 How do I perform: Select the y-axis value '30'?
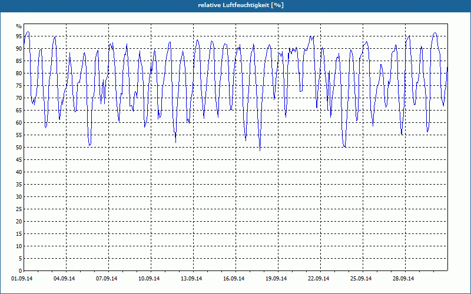(x=19, y=196)
